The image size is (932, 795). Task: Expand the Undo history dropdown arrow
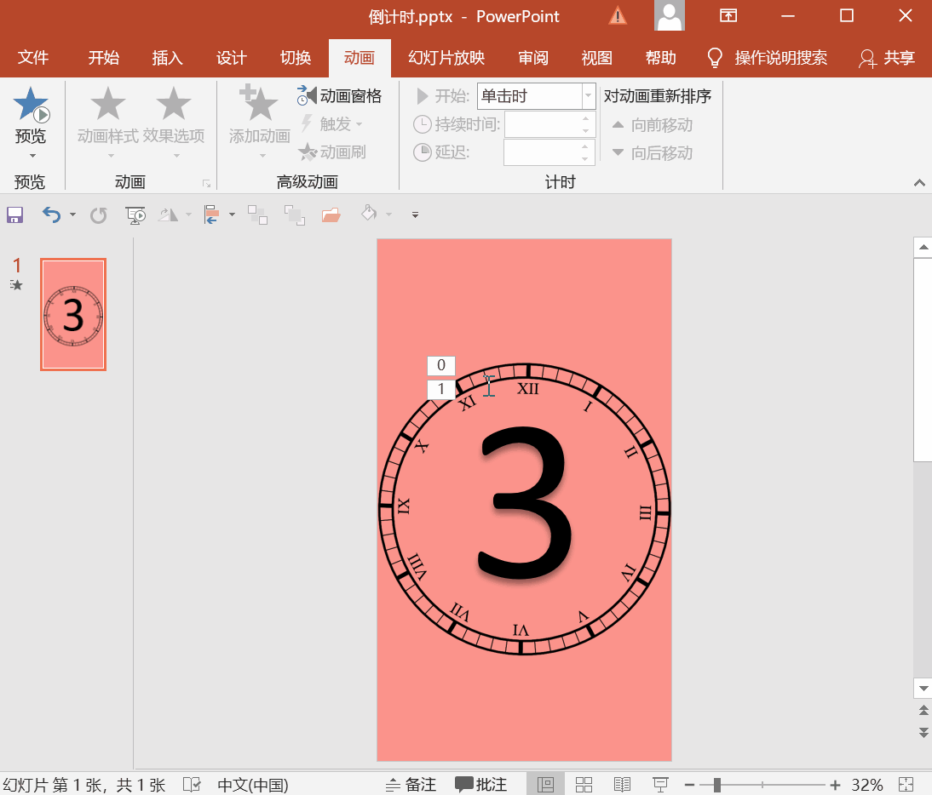pyautogui.click(x=72, y=214)
